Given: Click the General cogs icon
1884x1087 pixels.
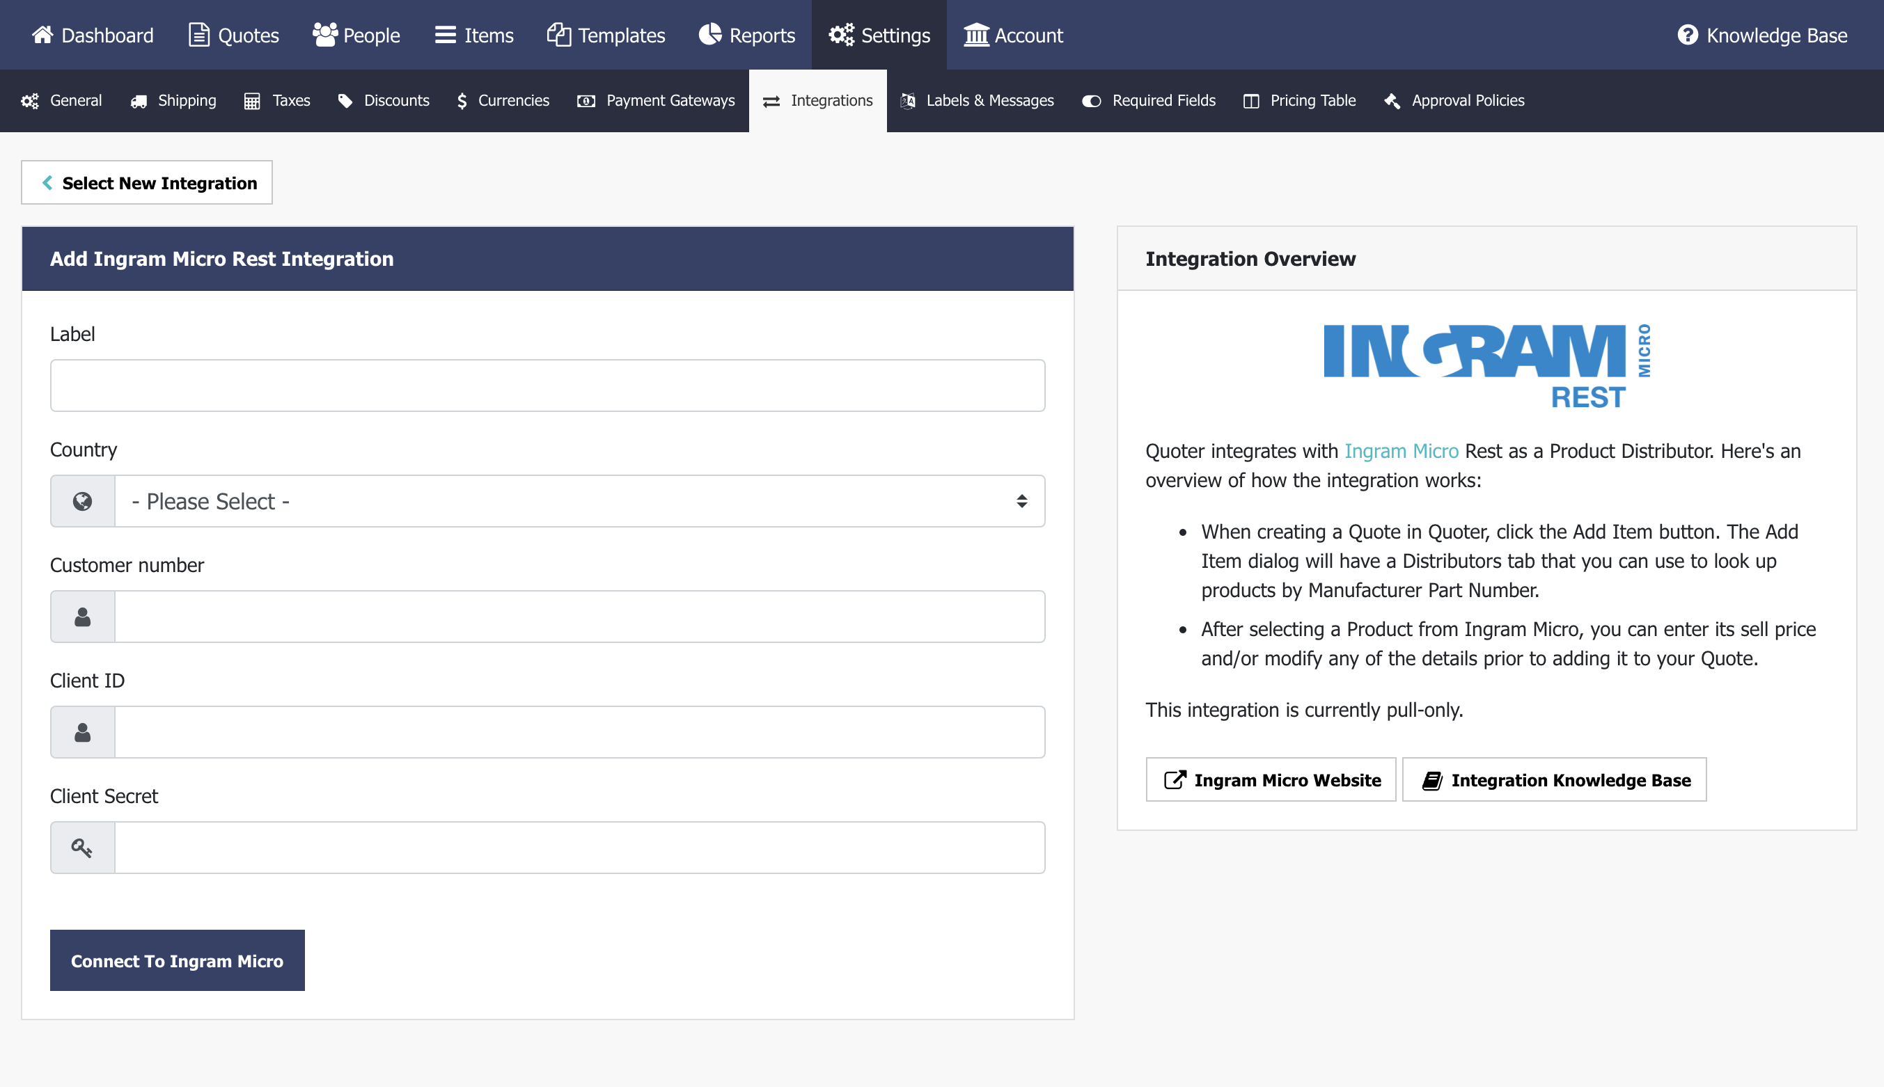Looking at the screenshot, I should coord(30,101).
